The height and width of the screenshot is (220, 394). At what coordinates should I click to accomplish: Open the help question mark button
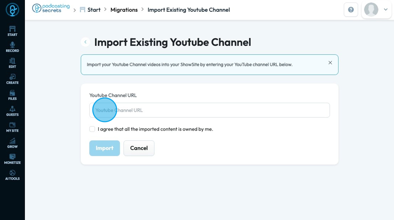pyautogui.click(x=351, y=10)
